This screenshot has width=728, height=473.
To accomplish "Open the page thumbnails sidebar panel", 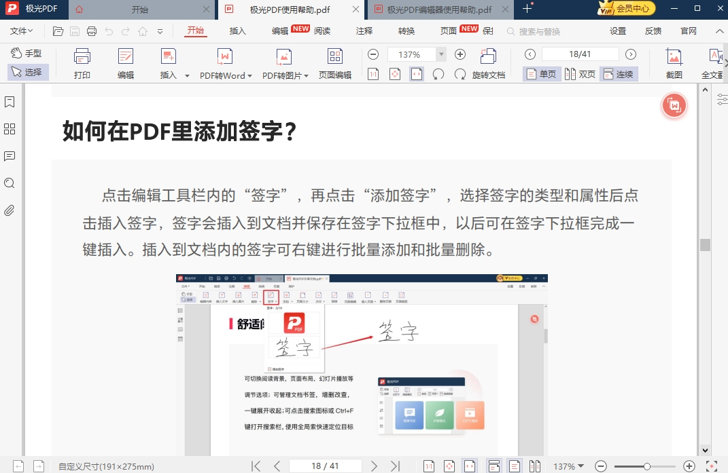I will tap(10, 129).
